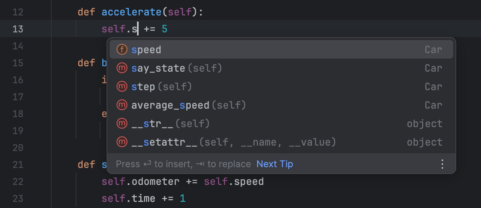Screen dimensions: 481x208
Task: Select the speed completion suggestion
Action: point(146,50)
